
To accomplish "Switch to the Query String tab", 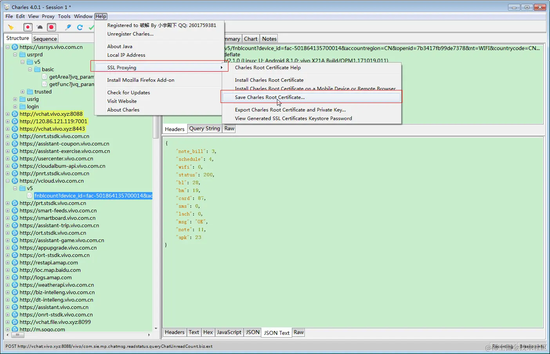I will [x=204, y=128].
